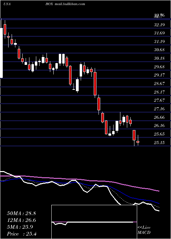
Task: Click the 31.19 price axis label
Action: click(159, 41)
